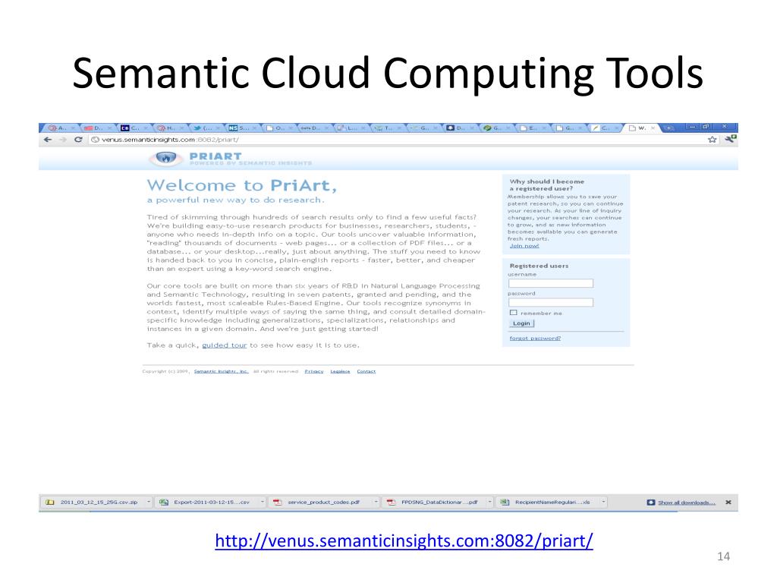Click the browser address bar URL
This screenshot has width=777, height=583.
(170, 140)
